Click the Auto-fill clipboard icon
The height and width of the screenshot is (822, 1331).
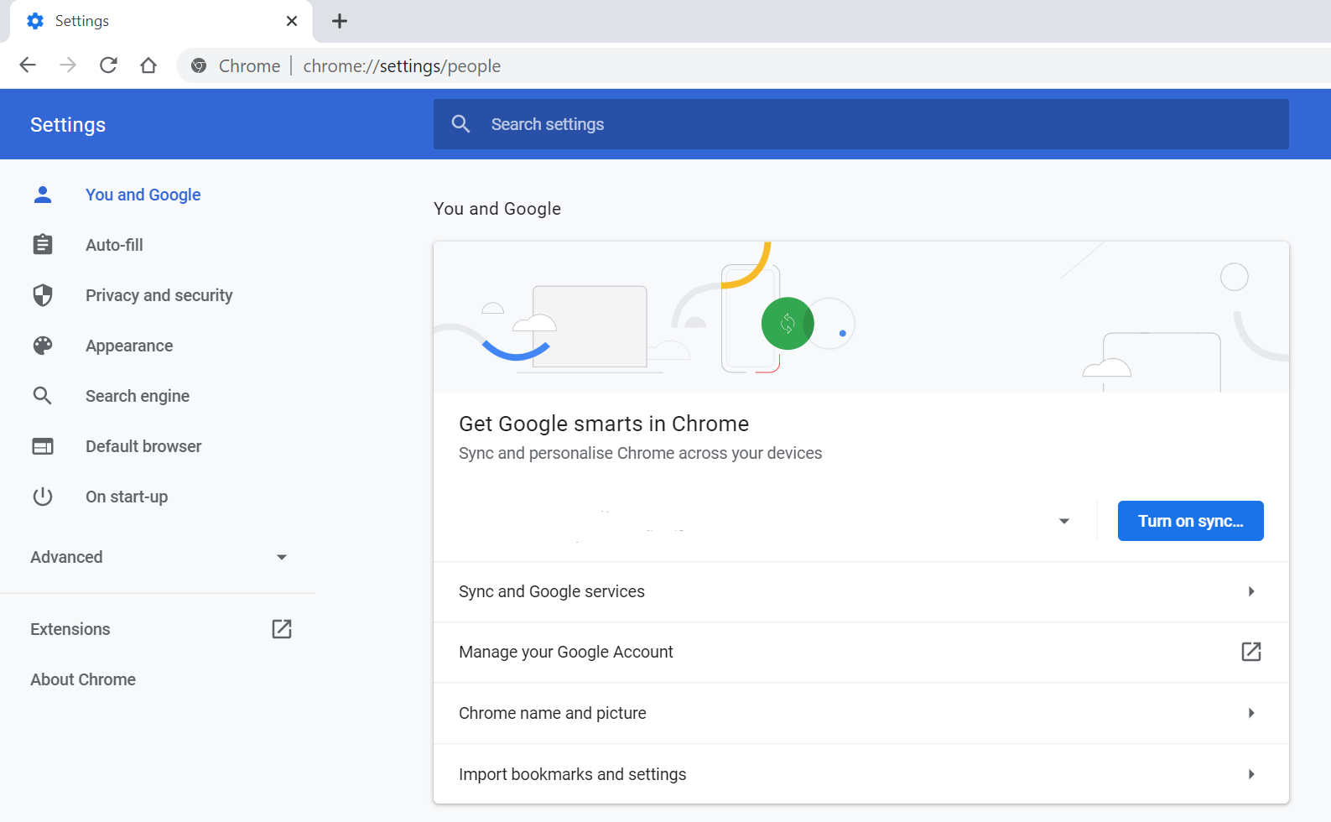pyautogui.click(x=43, y=245)
